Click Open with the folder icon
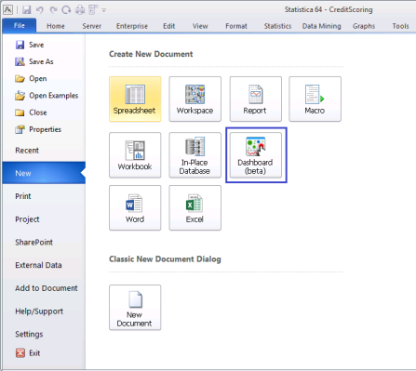Viewport: 416px width, 371px height. coord(31,79)
